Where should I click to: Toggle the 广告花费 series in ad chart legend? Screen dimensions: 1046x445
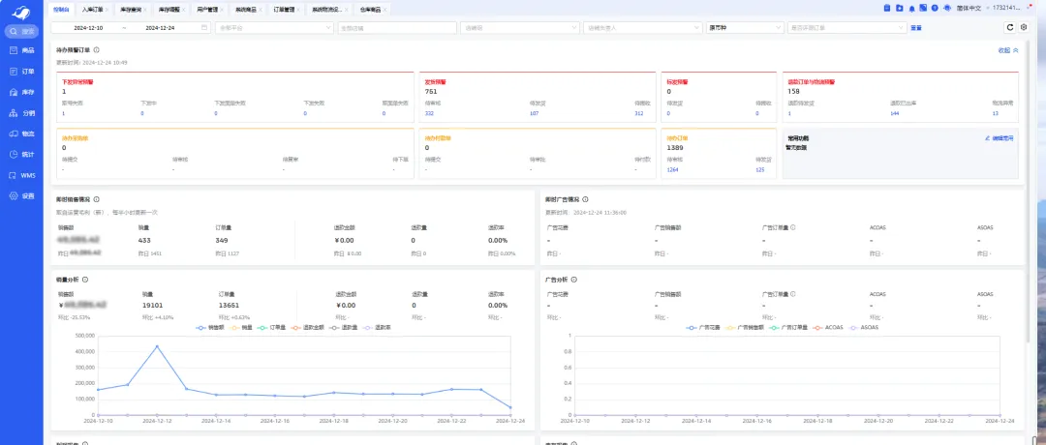tap(710, 327)
